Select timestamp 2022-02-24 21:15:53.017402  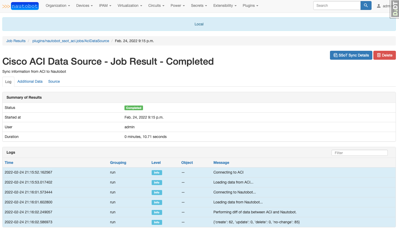pyautogui.click(x=28, y=182)
